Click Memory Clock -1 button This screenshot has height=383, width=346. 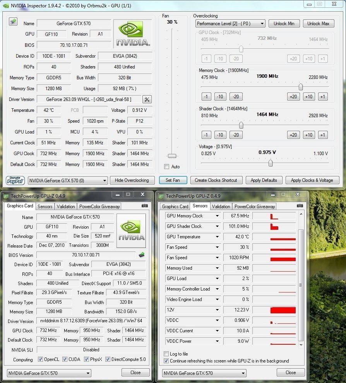[206, 96]
